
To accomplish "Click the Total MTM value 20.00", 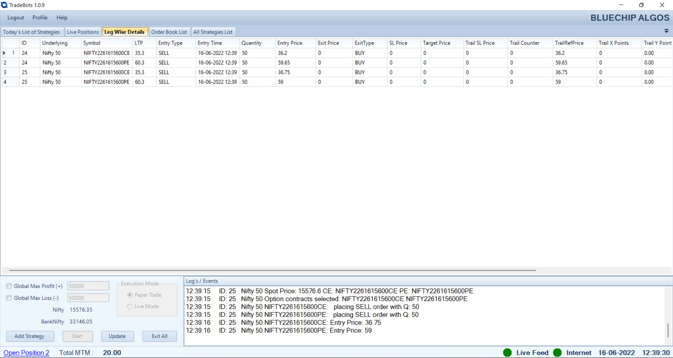I will (112, 353).
